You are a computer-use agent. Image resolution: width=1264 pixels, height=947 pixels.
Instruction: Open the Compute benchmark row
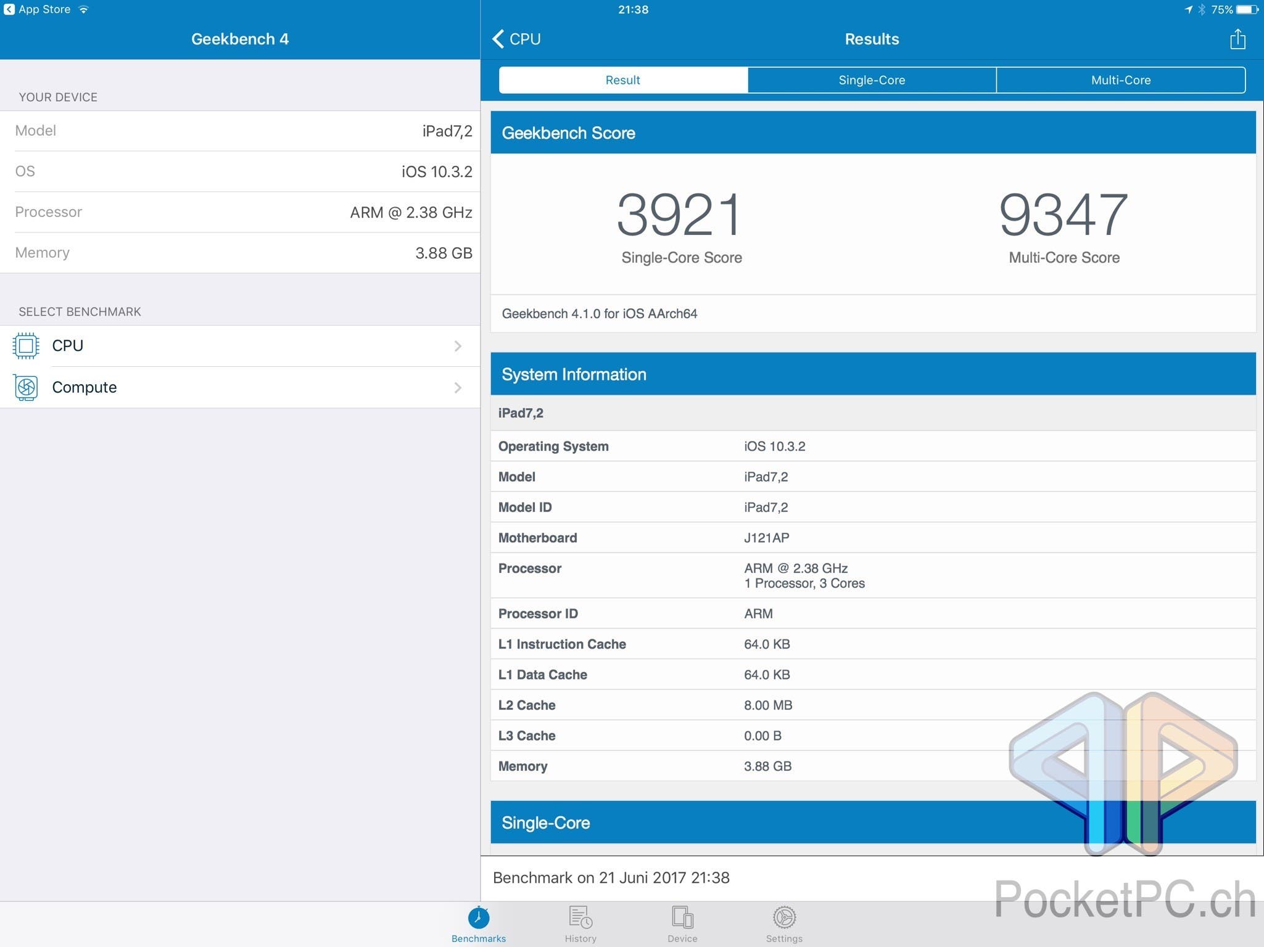point(240,387)
